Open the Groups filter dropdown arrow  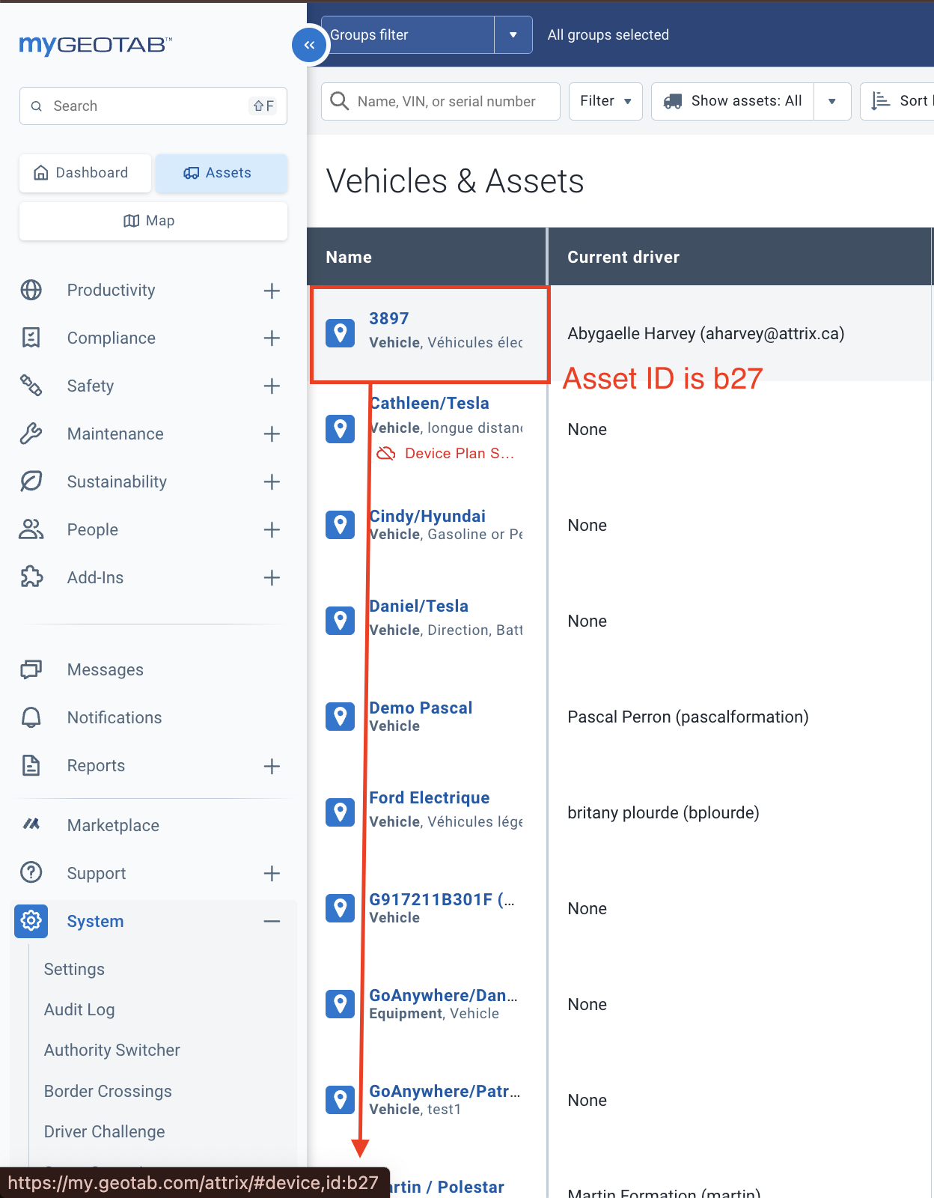[x=513, y=35]
